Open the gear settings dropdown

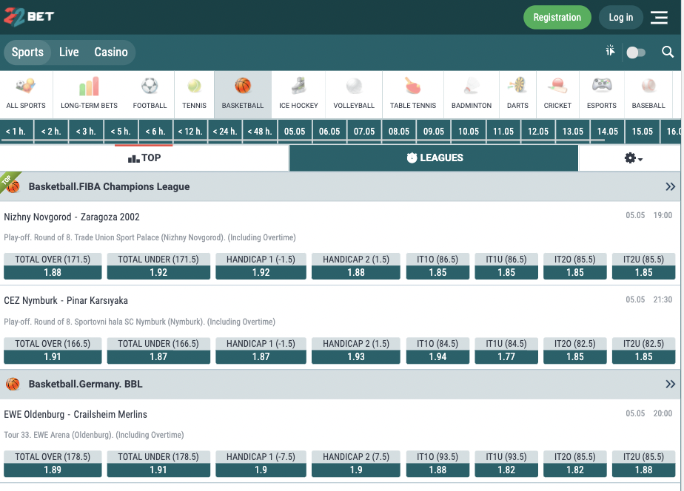click(x=634, y=158)
